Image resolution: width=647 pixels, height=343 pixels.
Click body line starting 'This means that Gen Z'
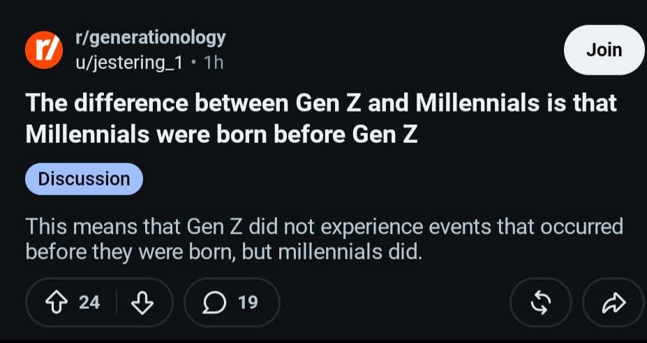(325, 227)
